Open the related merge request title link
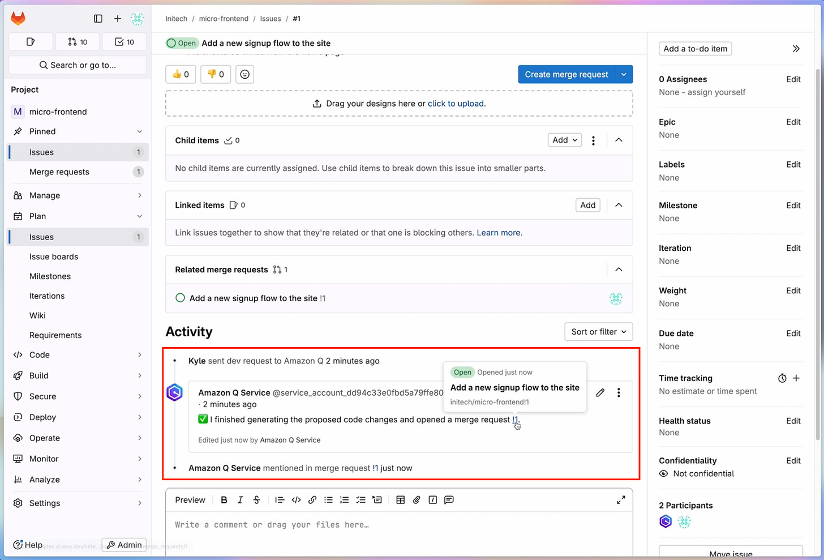The height and width of the screenshot is (560, 824). click(253, 298)
